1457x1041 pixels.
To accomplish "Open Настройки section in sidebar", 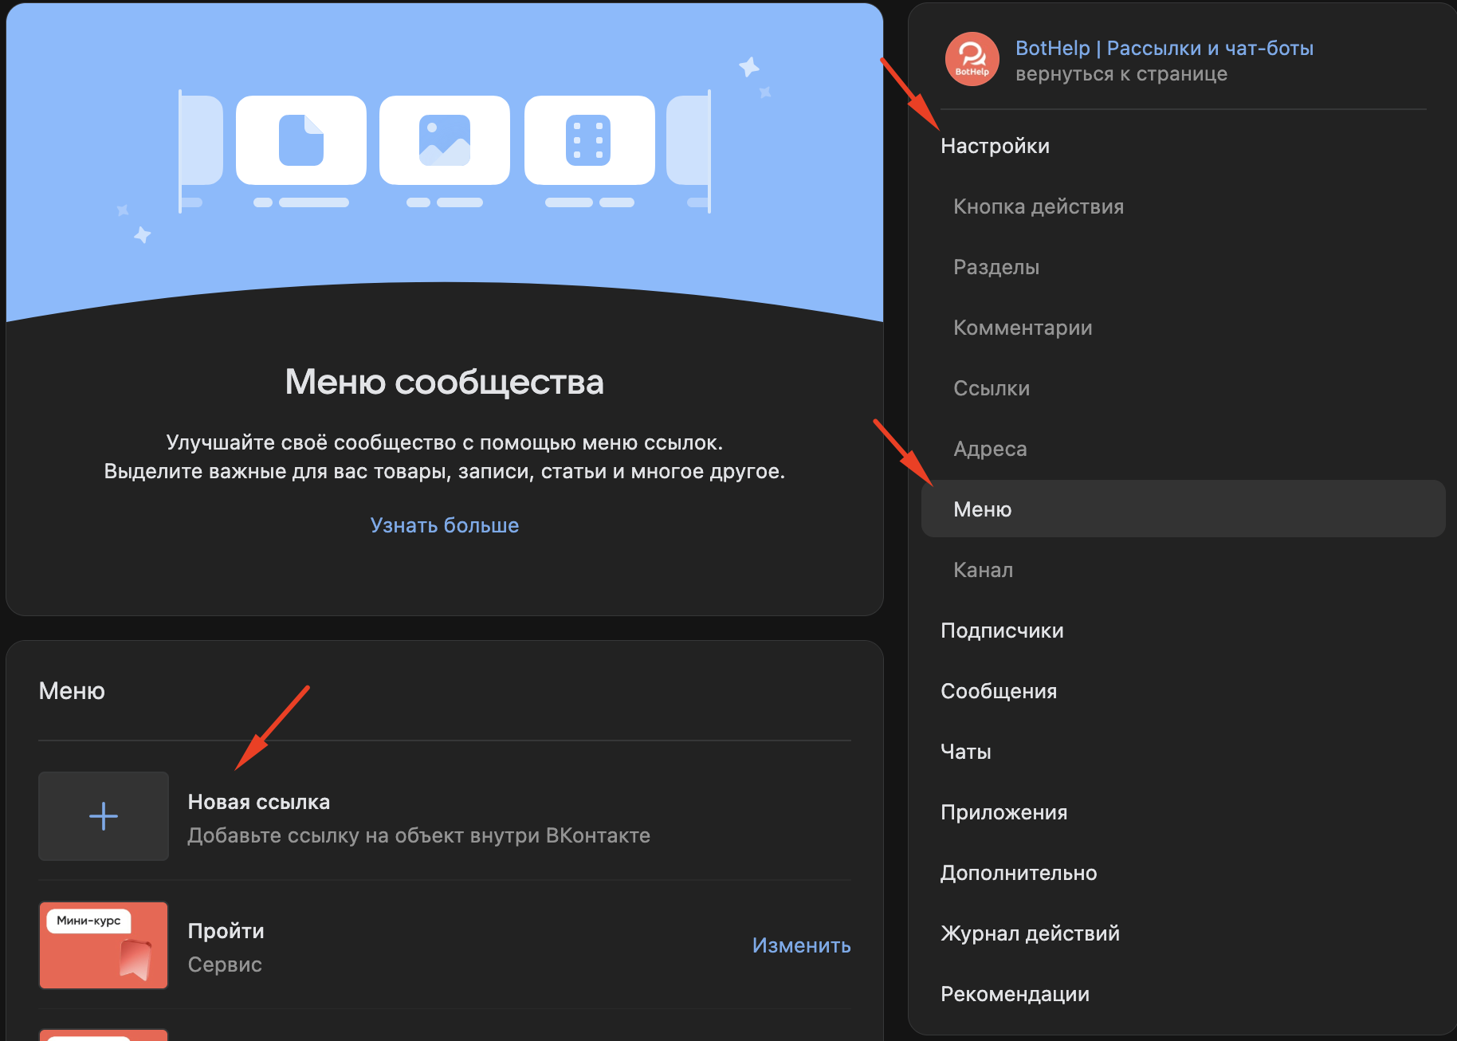I will tap(995, 146).
